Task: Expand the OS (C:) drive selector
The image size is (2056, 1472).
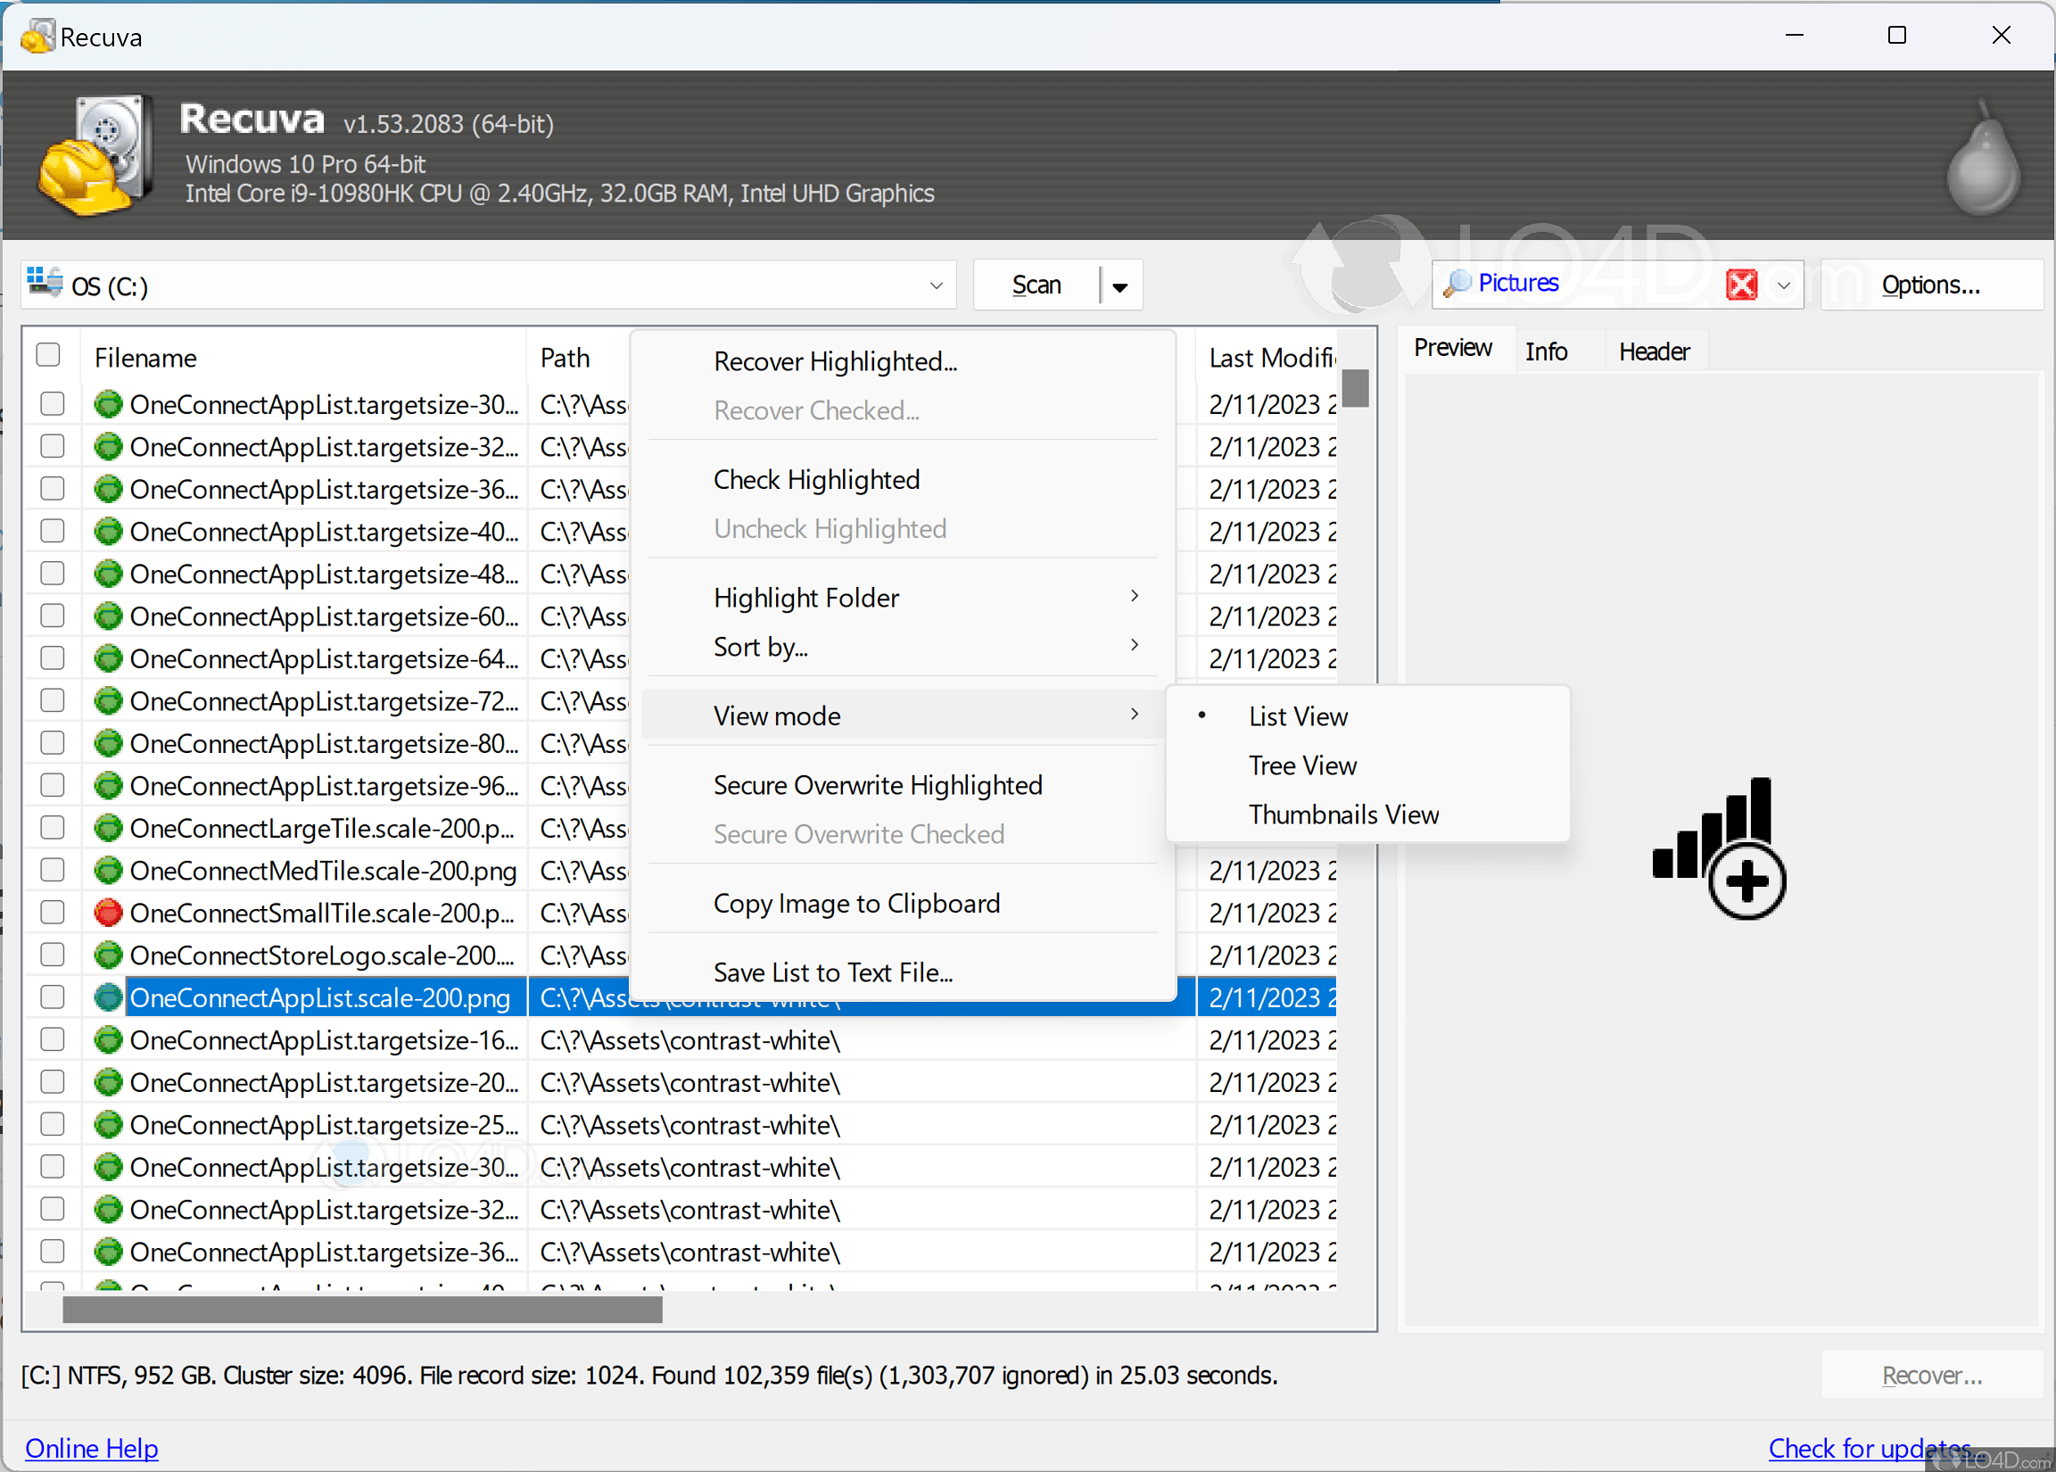Action: [x=936, y=285]
